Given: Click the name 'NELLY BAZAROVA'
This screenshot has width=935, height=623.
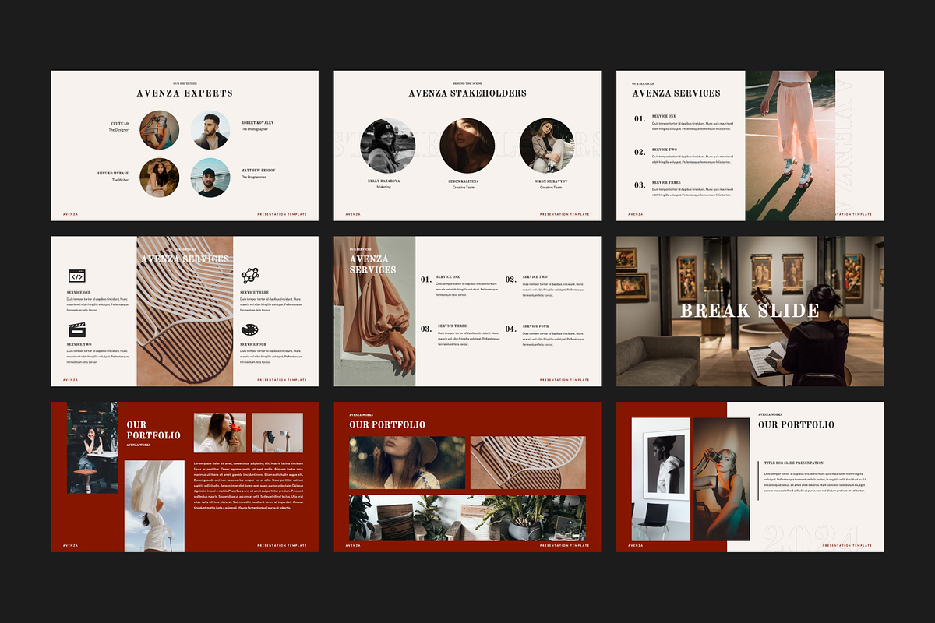Looking at the screenshot, I should click(384, 181).
